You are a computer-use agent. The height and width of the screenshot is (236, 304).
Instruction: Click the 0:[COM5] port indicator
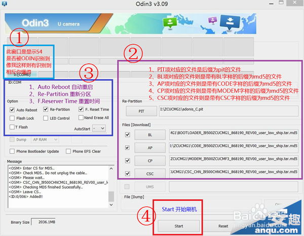coord(22,75)
